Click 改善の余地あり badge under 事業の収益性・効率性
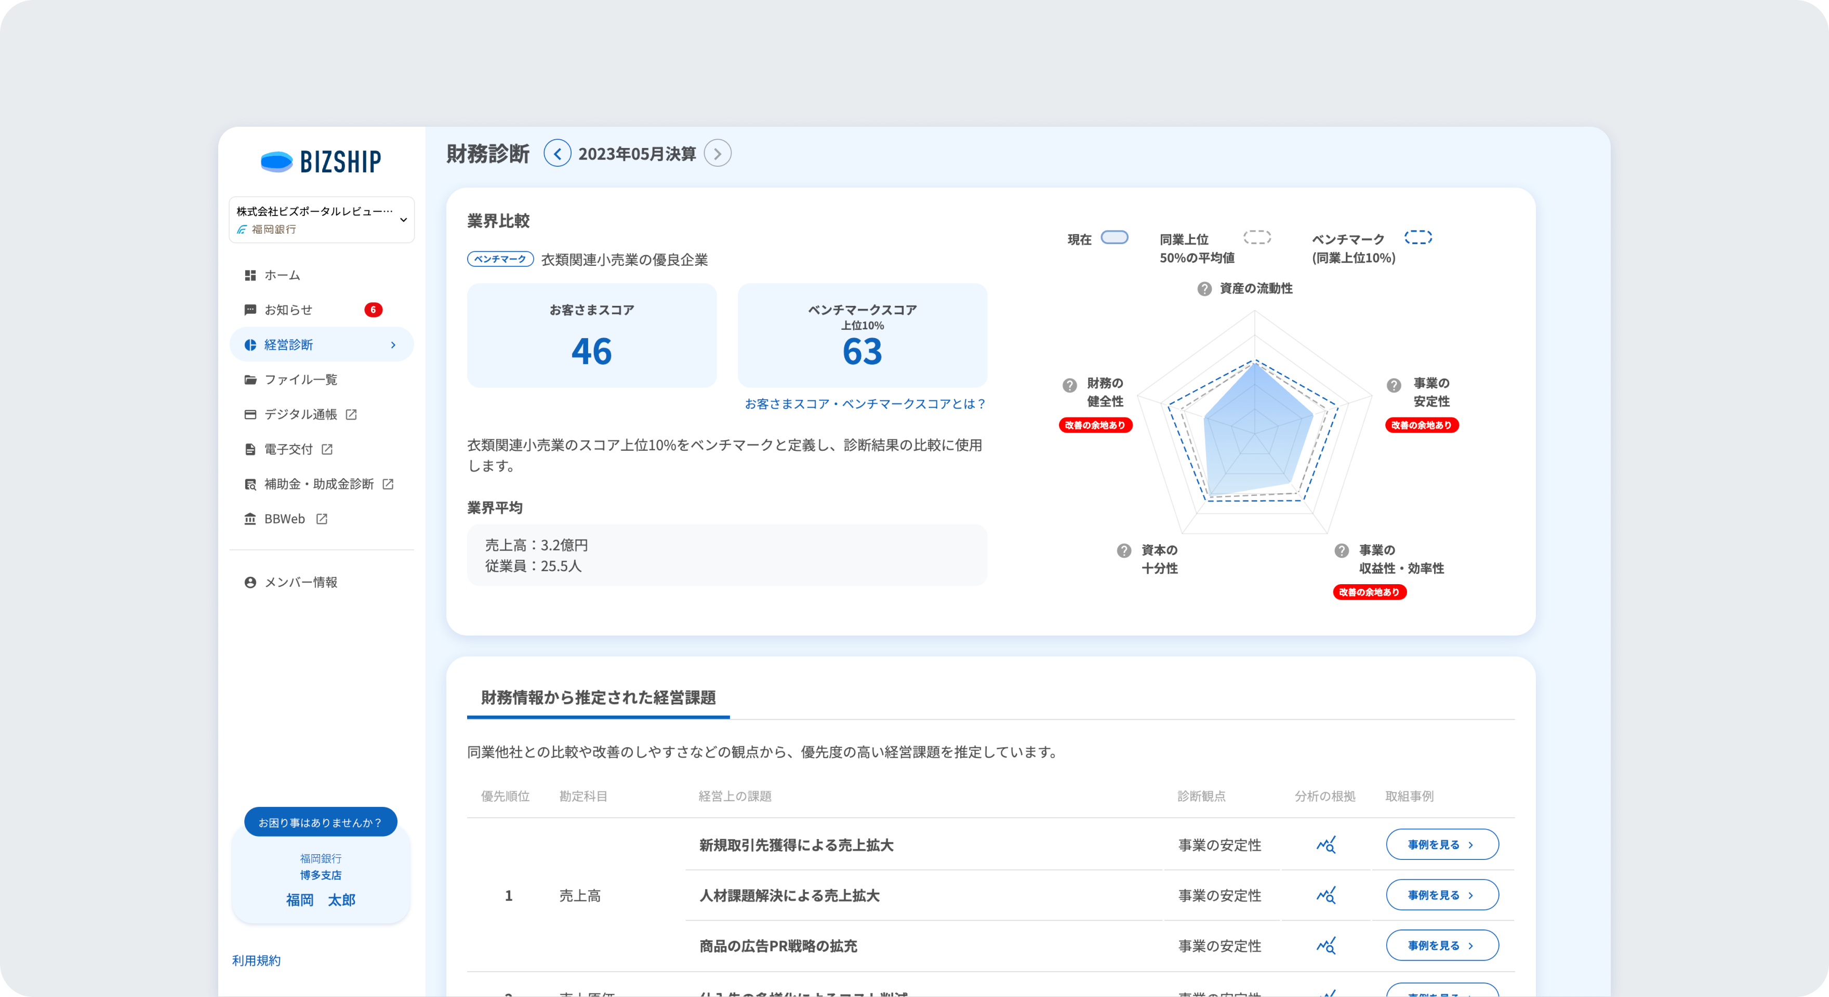The width and height of the screenshot is (1829, 997). pyautogui.click(x=1369, y=592)
